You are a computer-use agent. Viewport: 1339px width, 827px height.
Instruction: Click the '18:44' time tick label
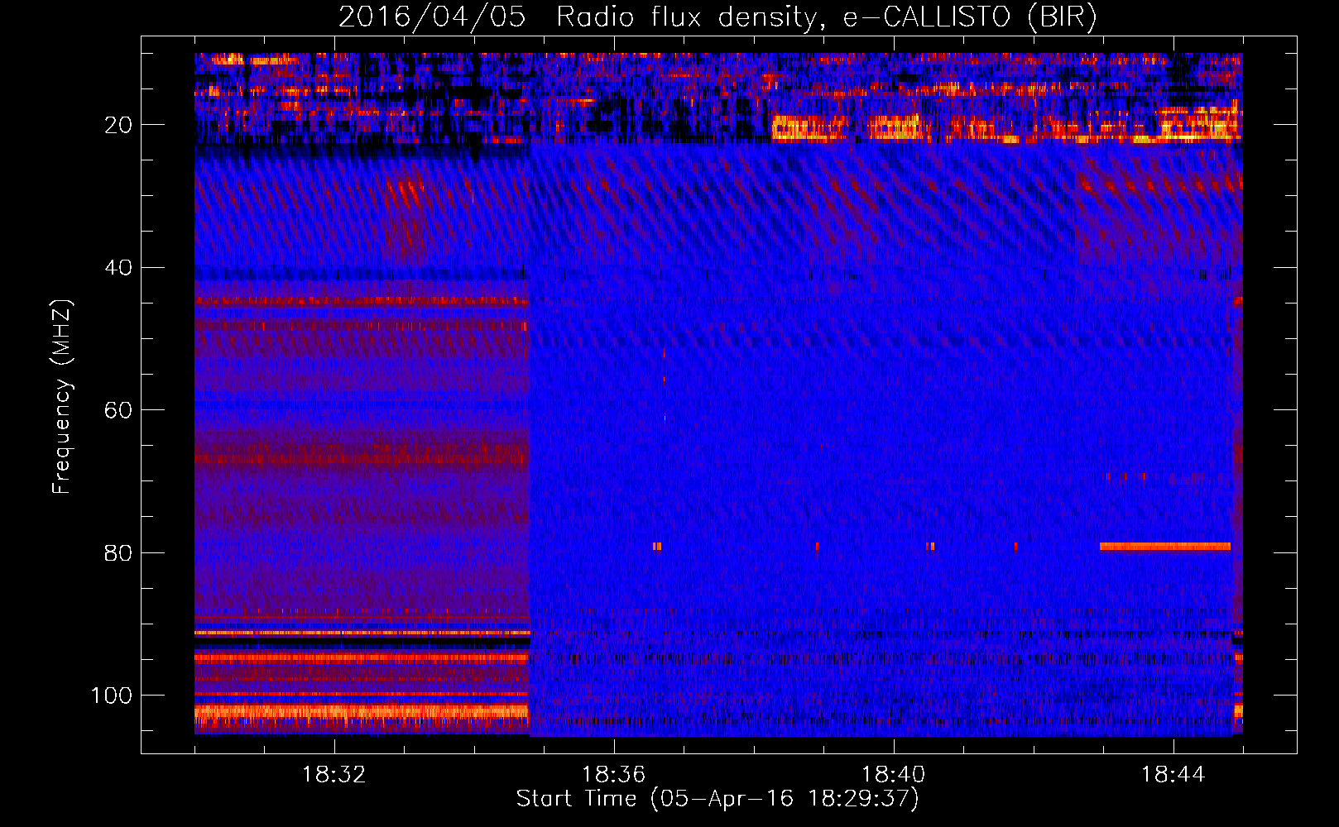[1173, 775]
